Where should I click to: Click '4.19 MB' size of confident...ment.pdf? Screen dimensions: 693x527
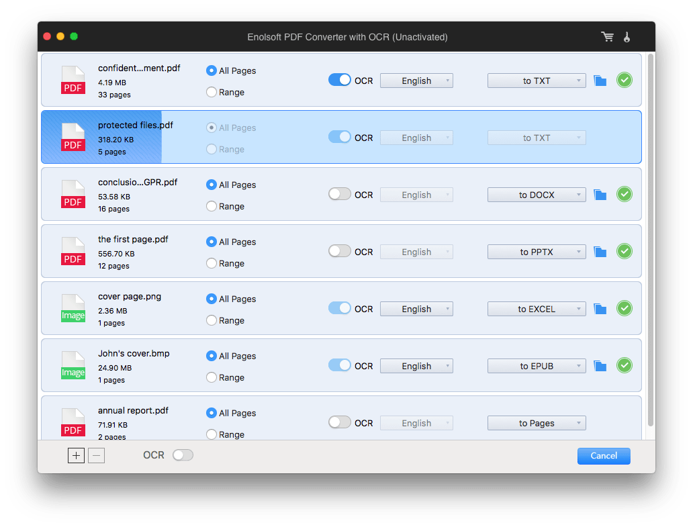pos(112,83)
